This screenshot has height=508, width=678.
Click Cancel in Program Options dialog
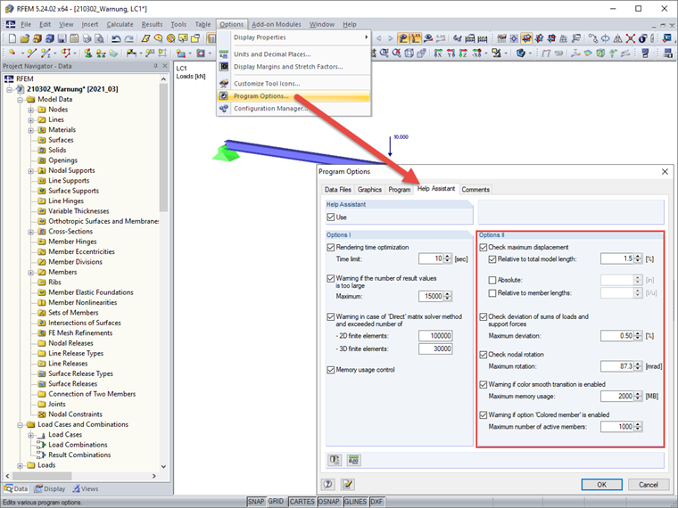649,484
